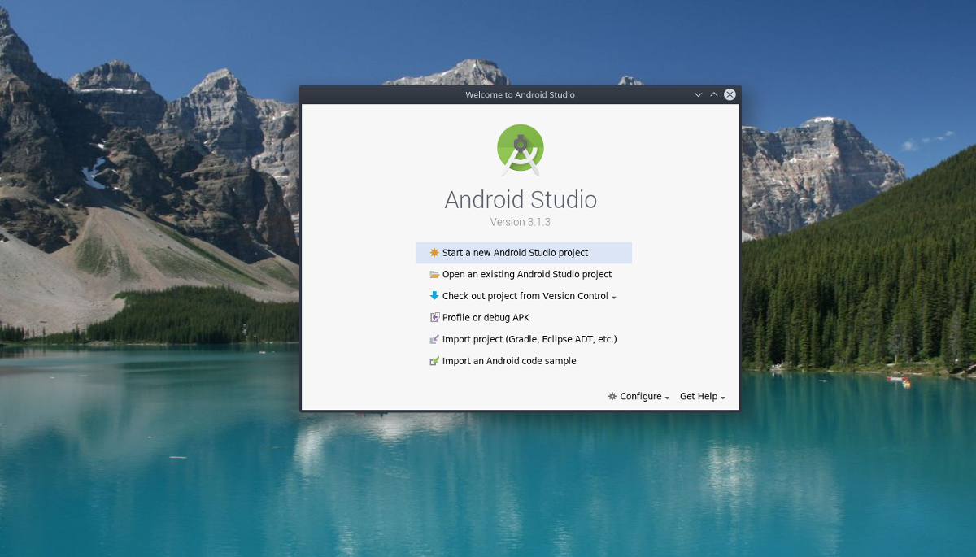Open the Get Help dropdown menu

pyautogui.click(x=703, y=396)
